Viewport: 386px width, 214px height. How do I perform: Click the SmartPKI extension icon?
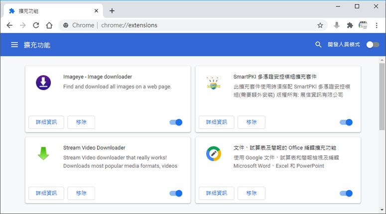[214, 83]
